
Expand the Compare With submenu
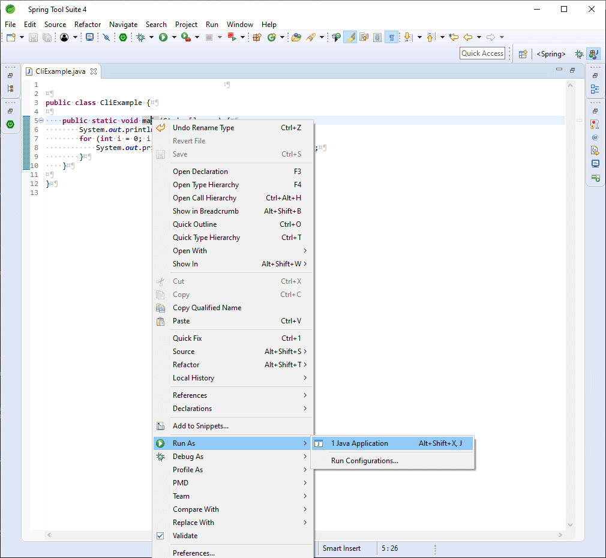(x=233, y=509)
